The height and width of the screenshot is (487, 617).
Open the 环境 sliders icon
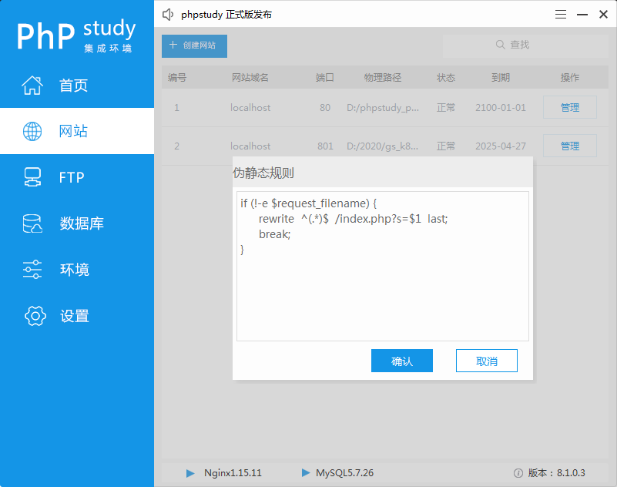pos(32,269)
